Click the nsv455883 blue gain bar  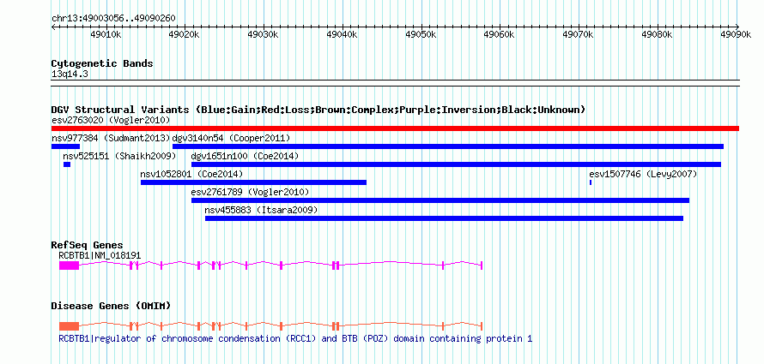[444, 218]
